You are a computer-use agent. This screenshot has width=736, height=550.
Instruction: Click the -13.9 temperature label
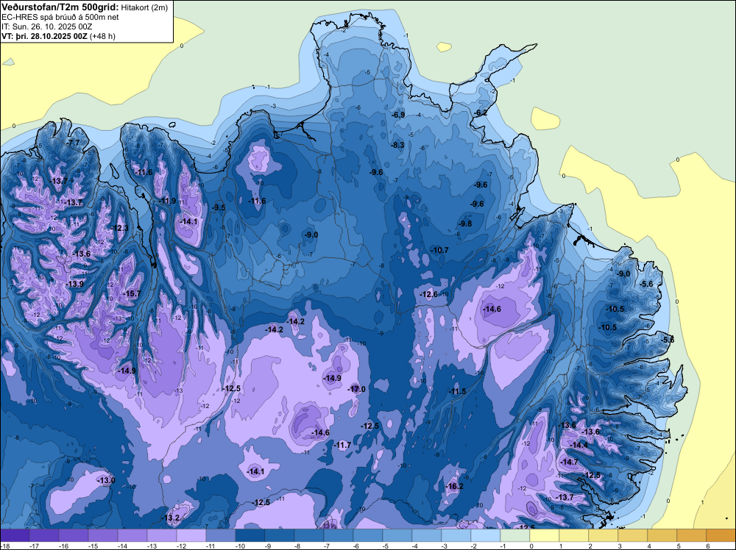click(74, 284)
